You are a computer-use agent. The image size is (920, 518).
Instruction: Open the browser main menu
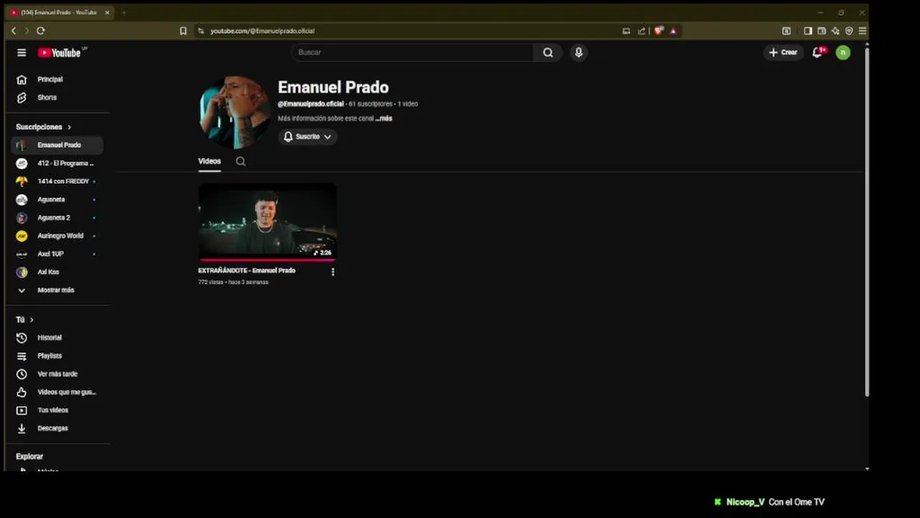point(862,31)
